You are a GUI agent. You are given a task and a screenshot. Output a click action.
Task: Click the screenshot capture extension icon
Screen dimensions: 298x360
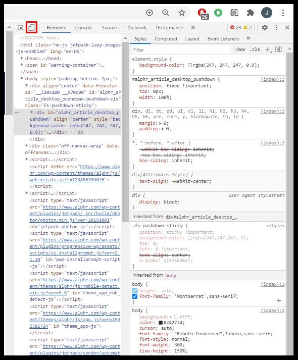(x=234, y=13)
